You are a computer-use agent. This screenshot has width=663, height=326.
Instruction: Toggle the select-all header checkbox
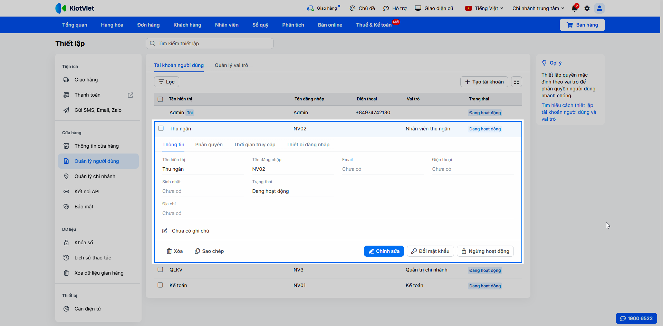coord(160,99)
